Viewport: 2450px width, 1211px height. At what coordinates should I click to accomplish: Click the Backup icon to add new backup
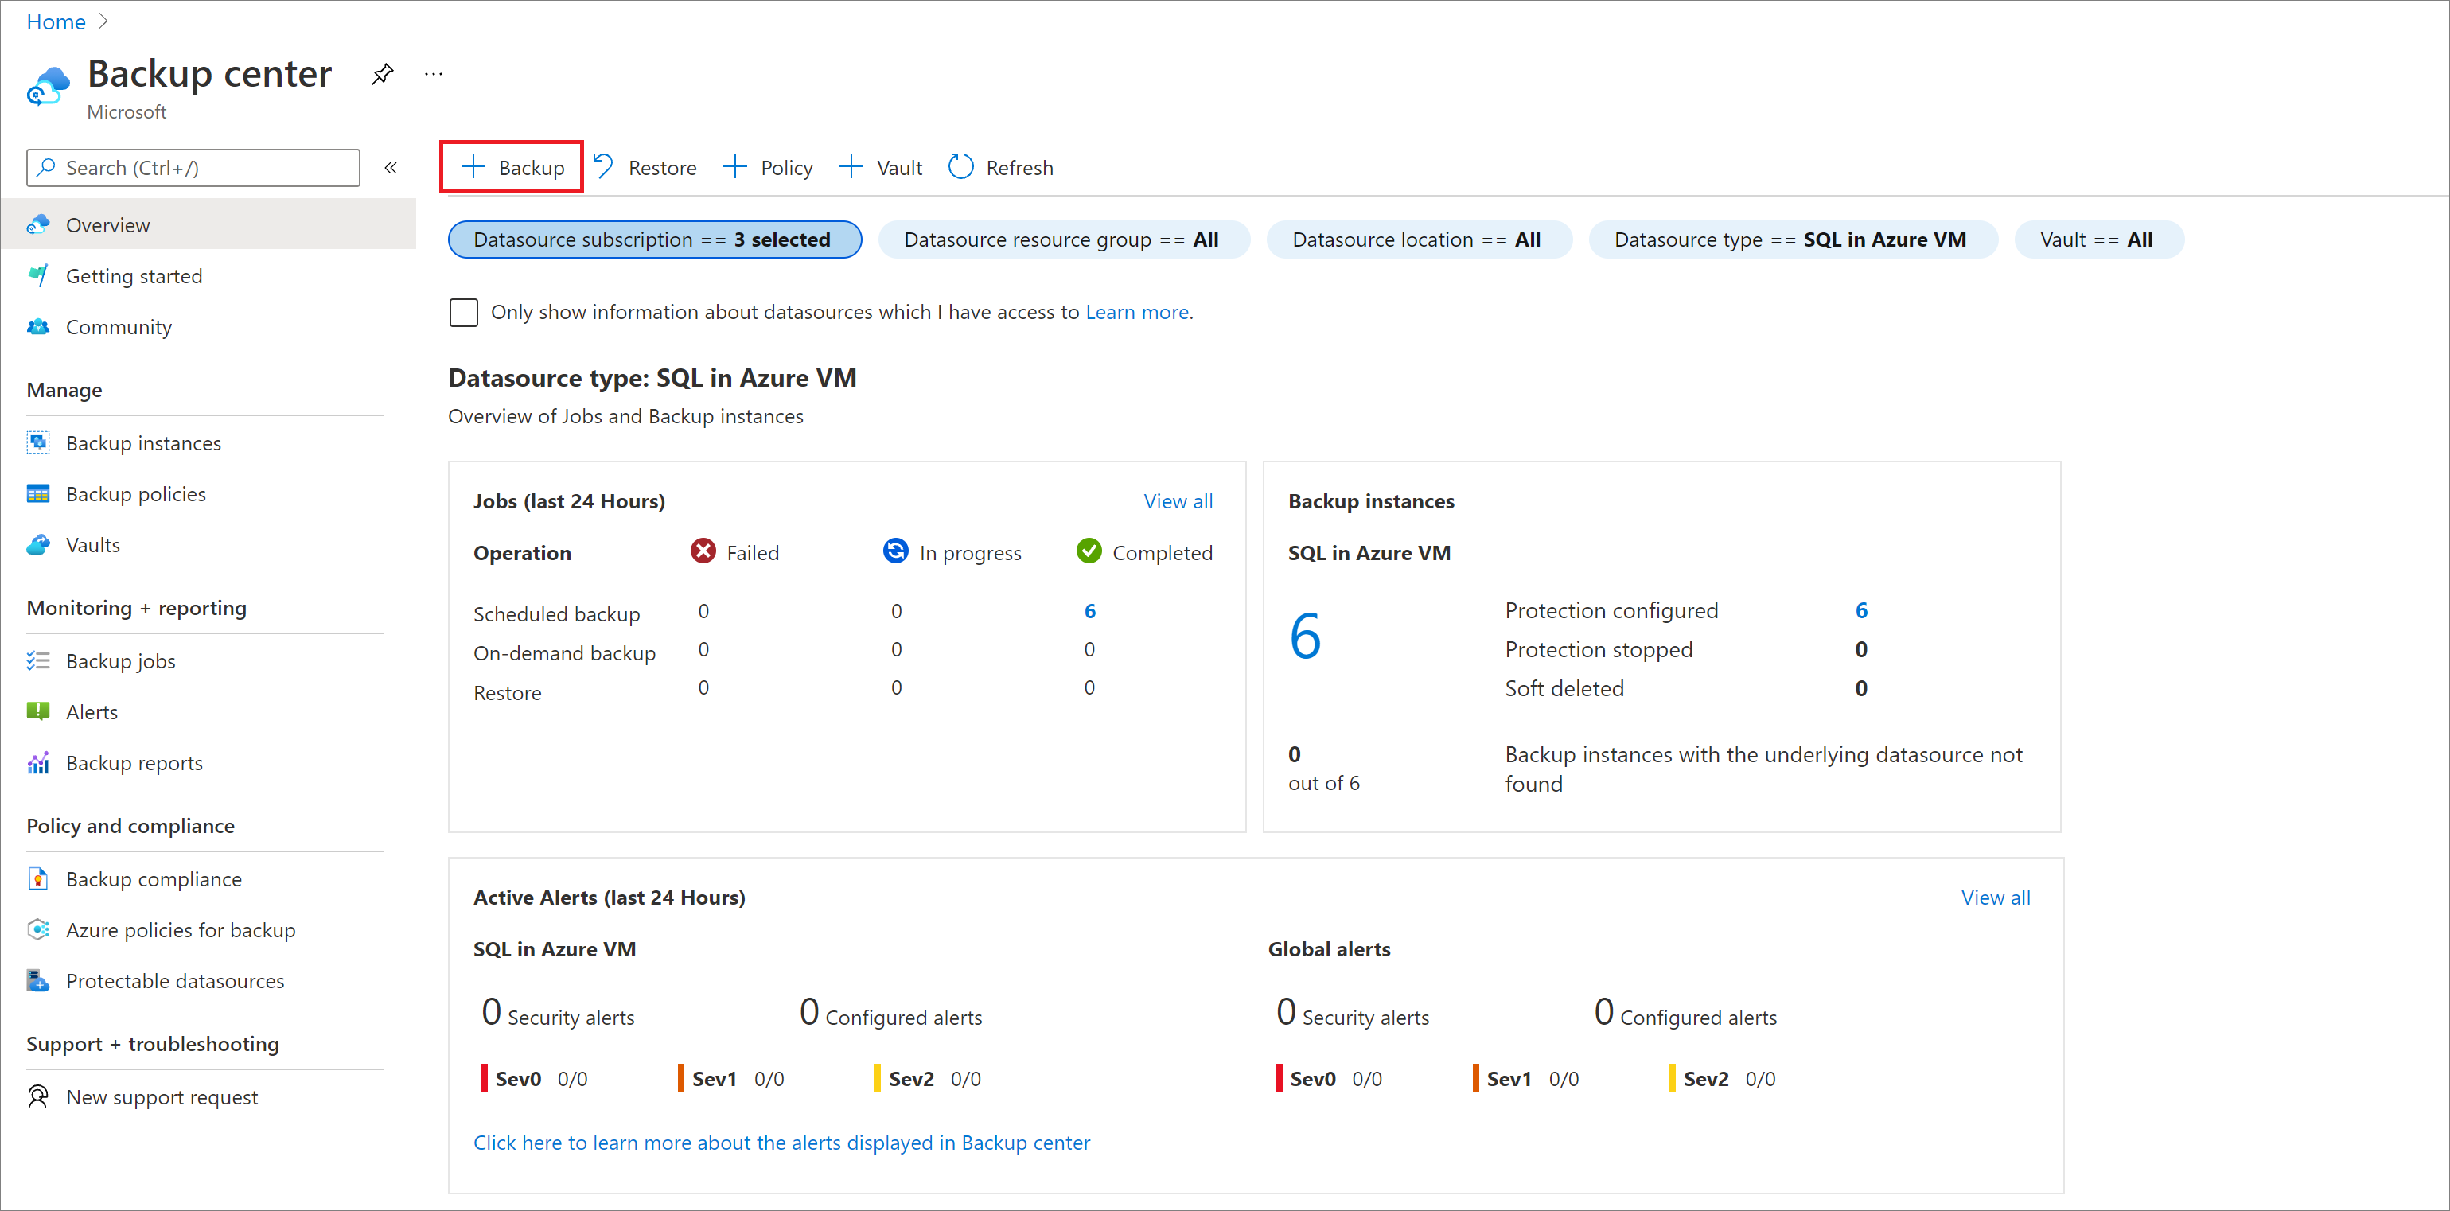click(x=512, y=167)
